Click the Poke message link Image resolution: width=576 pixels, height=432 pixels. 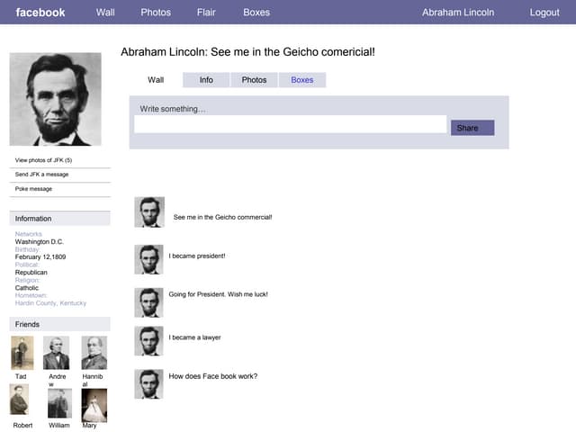33,189
